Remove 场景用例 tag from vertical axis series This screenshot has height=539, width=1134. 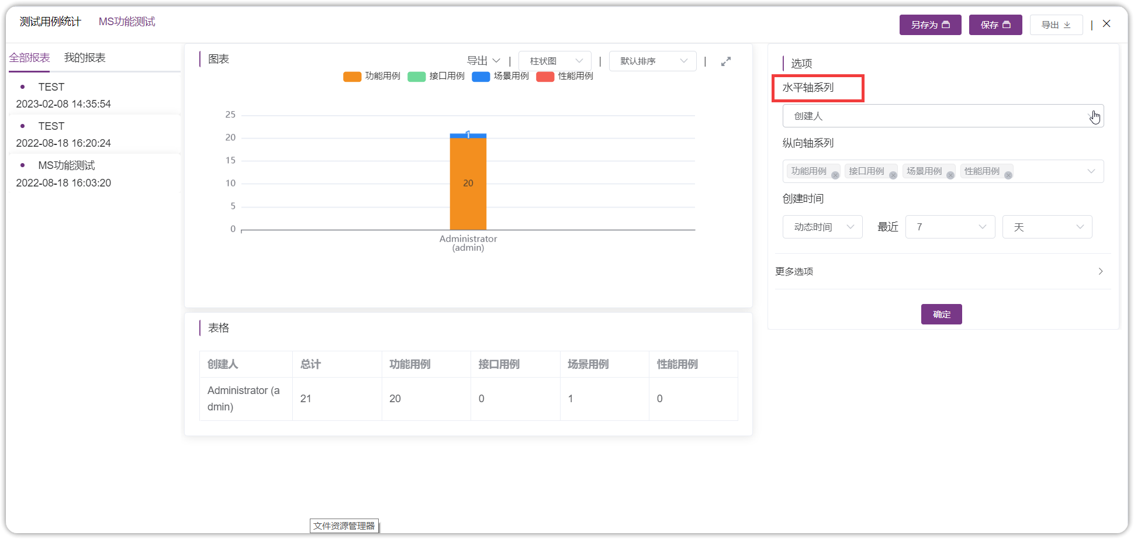pos(950,175)
